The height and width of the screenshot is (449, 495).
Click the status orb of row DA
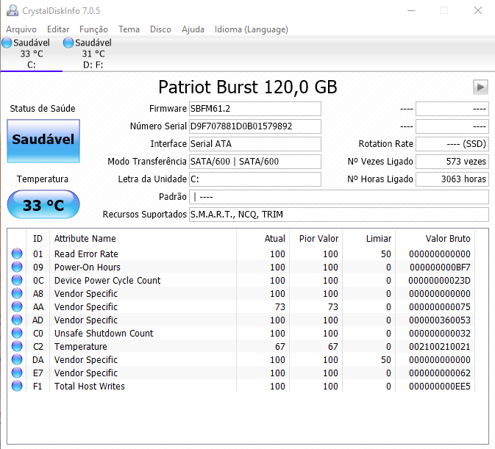[x=17, y=360]
